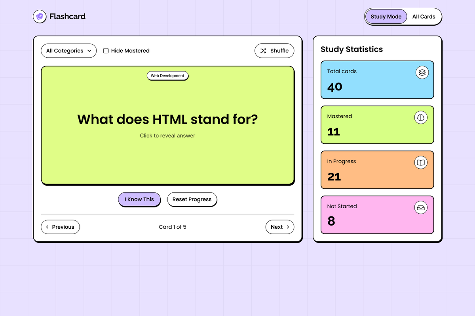Click the envelope icon on Not Started
This screenshot has width=475, height=316.
[421, 207]
